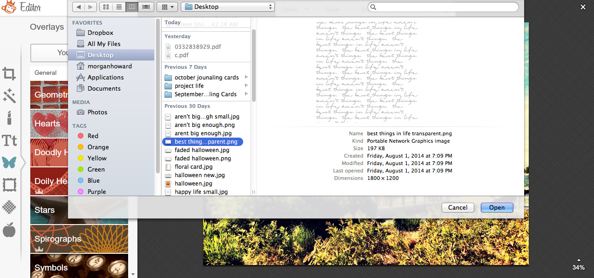The height and width of the screenshot is (278, 594).
Task: Click overlays list scroll down arrow
Action: coord(133,274)
